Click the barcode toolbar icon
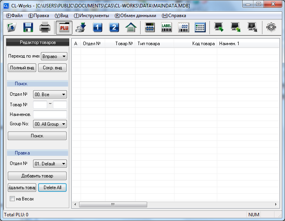The width and height of the screenshot is (285, 221). 183,28
